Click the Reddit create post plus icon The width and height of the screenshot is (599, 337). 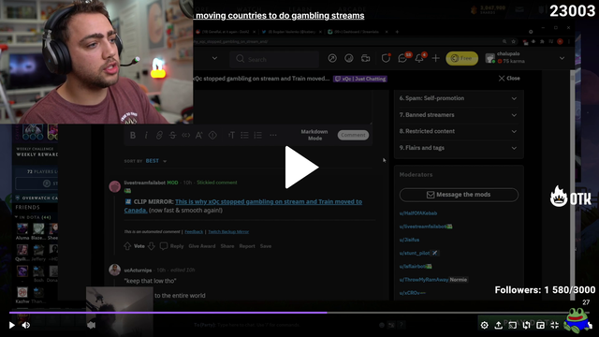(435, 58)
